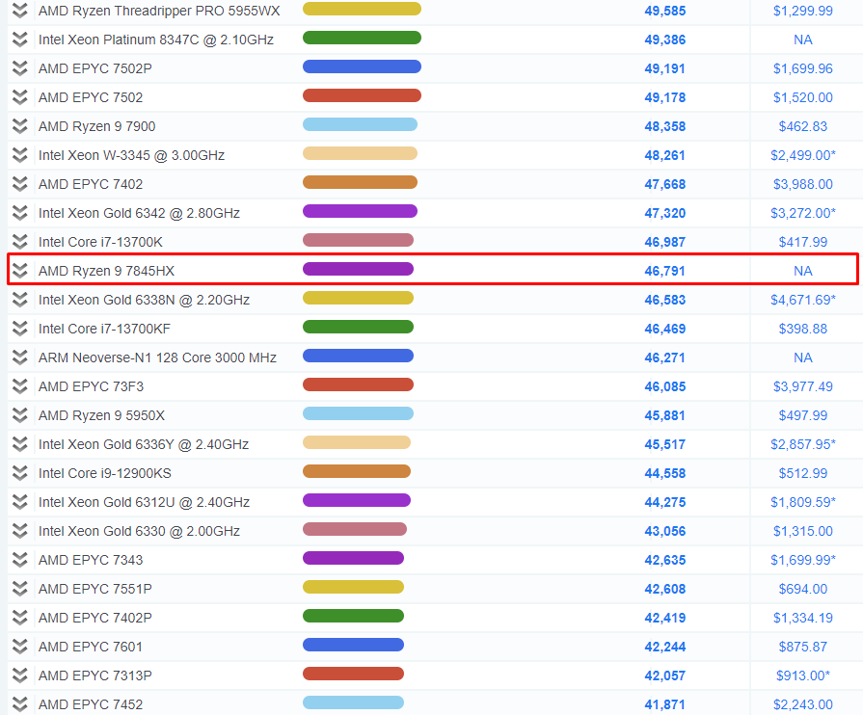Expand AMD Ryzen 9 7900 row chevron
Image resolution: width=863 pixels, height=715 pixels.
20,126
